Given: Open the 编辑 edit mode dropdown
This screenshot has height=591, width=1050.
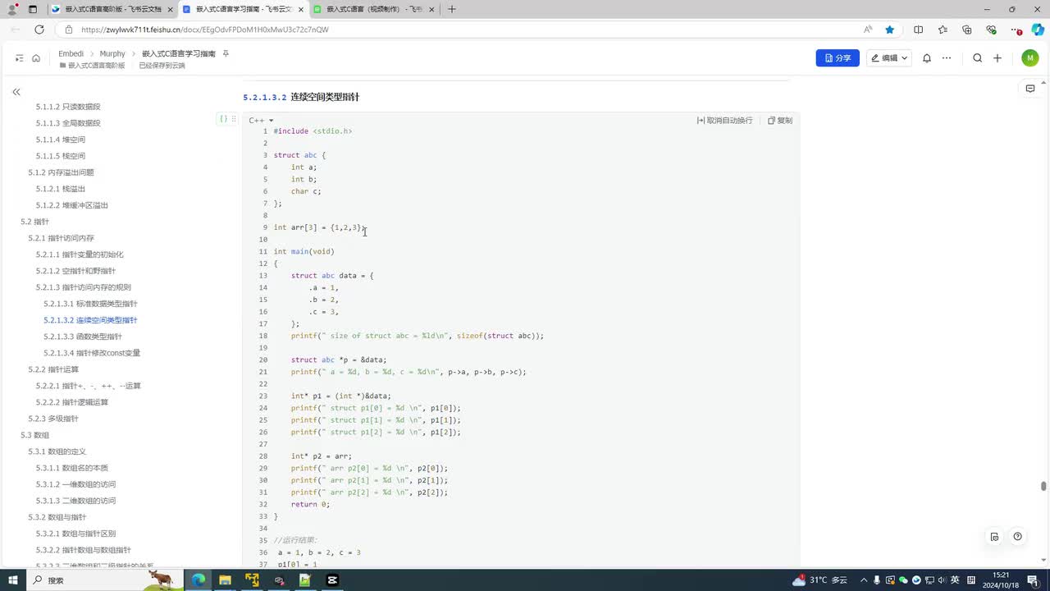Looking at the screenshot, I should pyautogui.click(x=889, y=58).
